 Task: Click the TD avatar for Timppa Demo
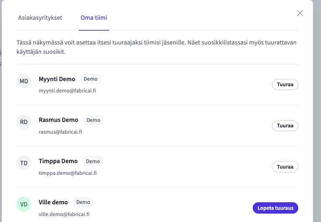(x=24, y=163)
